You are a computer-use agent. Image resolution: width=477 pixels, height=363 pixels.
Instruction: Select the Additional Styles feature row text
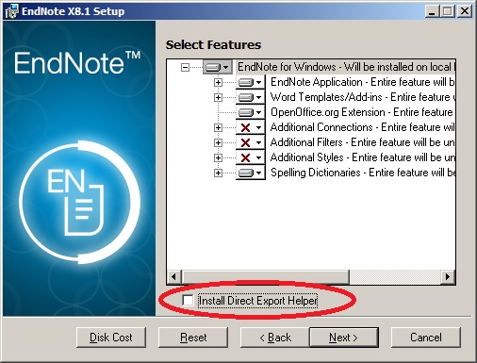click(362, 157)
